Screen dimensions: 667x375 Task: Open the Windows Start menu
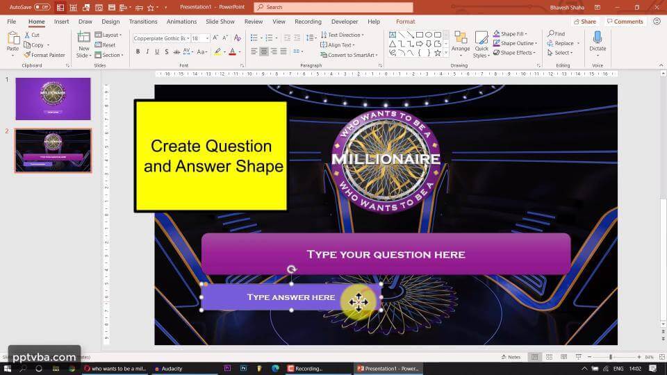tap(7, 369)
